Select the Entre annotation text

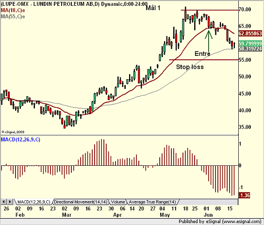pos(202,54)
